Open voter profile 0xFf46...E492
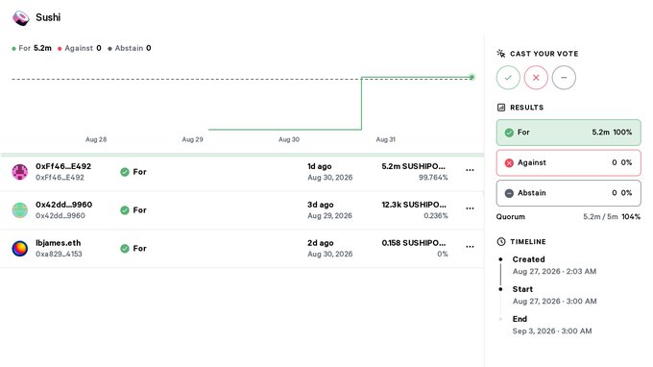 [63, 166]
